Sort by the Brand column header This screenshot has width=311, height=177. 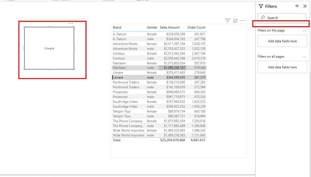tap(117, 27)
